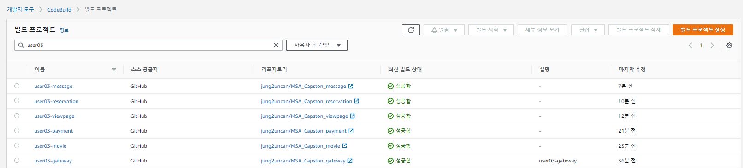Click 성공함 status for user03-reservation

click(403, 101)
